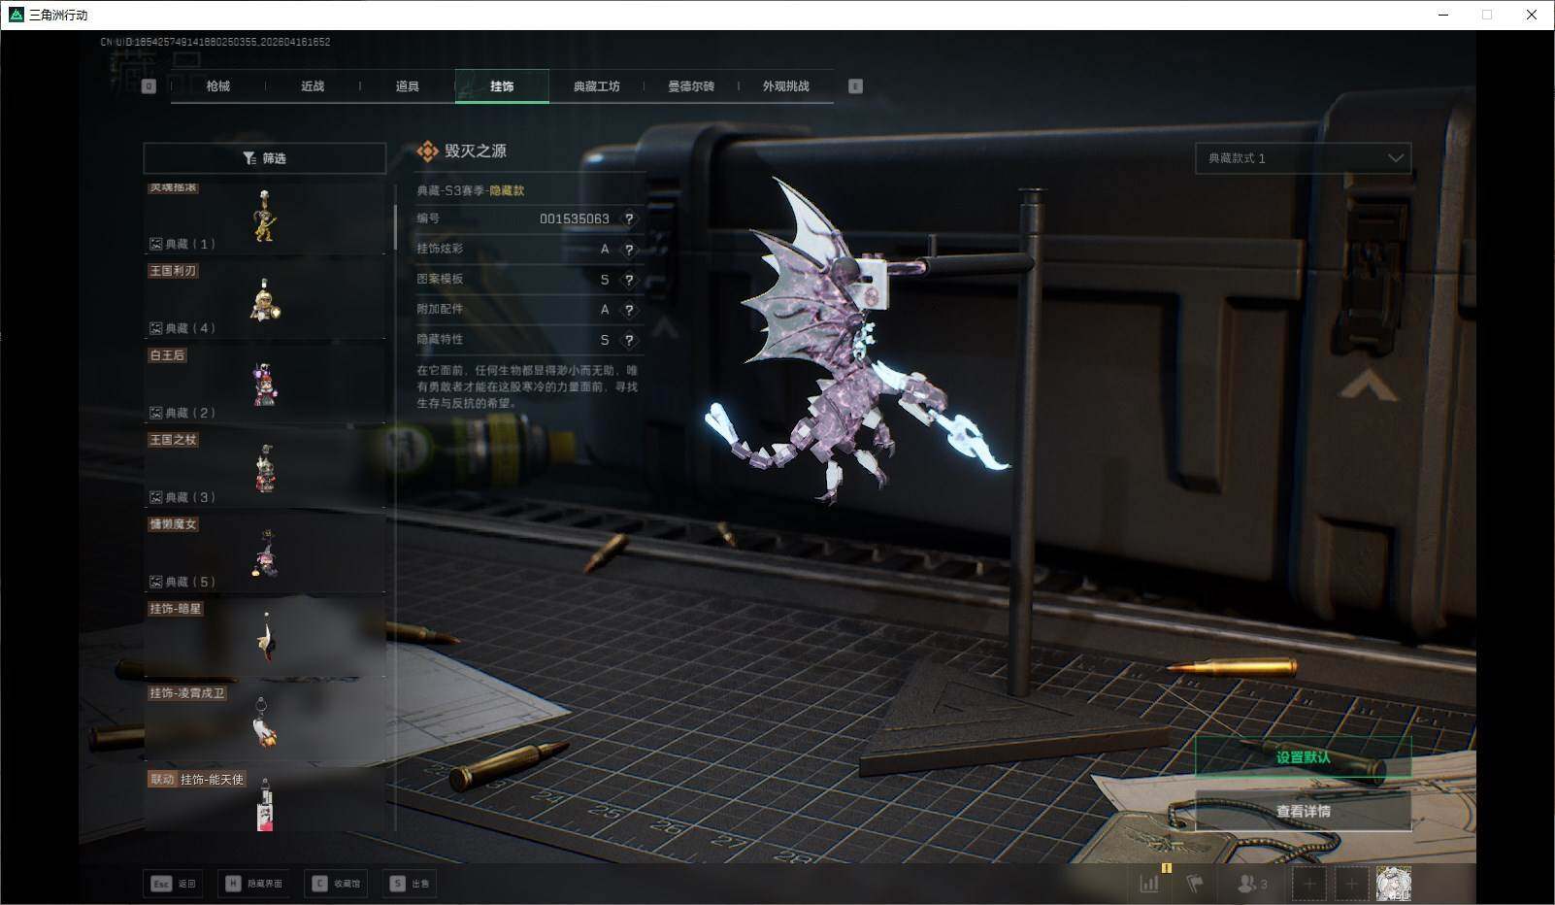Click the 三角洲行动 title bar app icon
This screenshot has width=1555, height=905.
[x=16, y=15]
